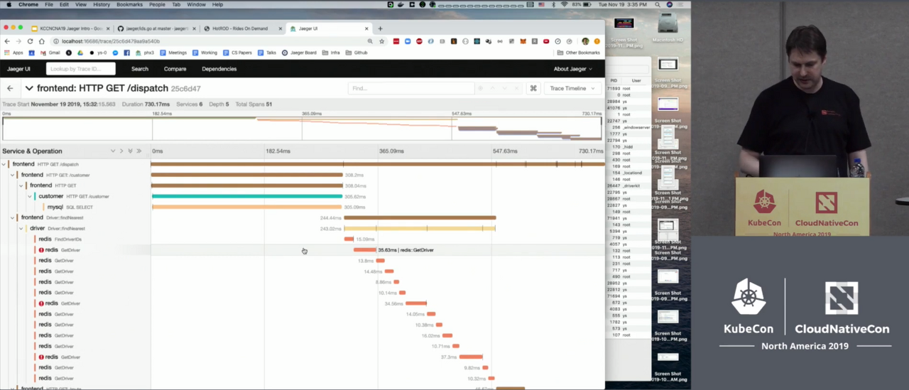Open the CS Papers bookmark
The image size is (909, 390).
[x=237, y=53]
